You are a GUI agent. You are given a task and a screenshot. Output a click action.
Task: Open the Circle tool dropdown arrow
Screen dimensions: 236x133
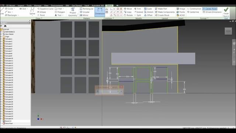point(14,9)
